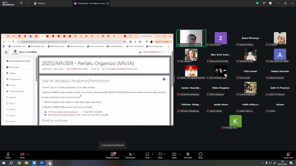Click the Share screen icon

click(174, 154)
